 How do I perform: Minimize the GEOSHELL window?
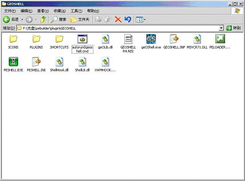click(230, 4)
